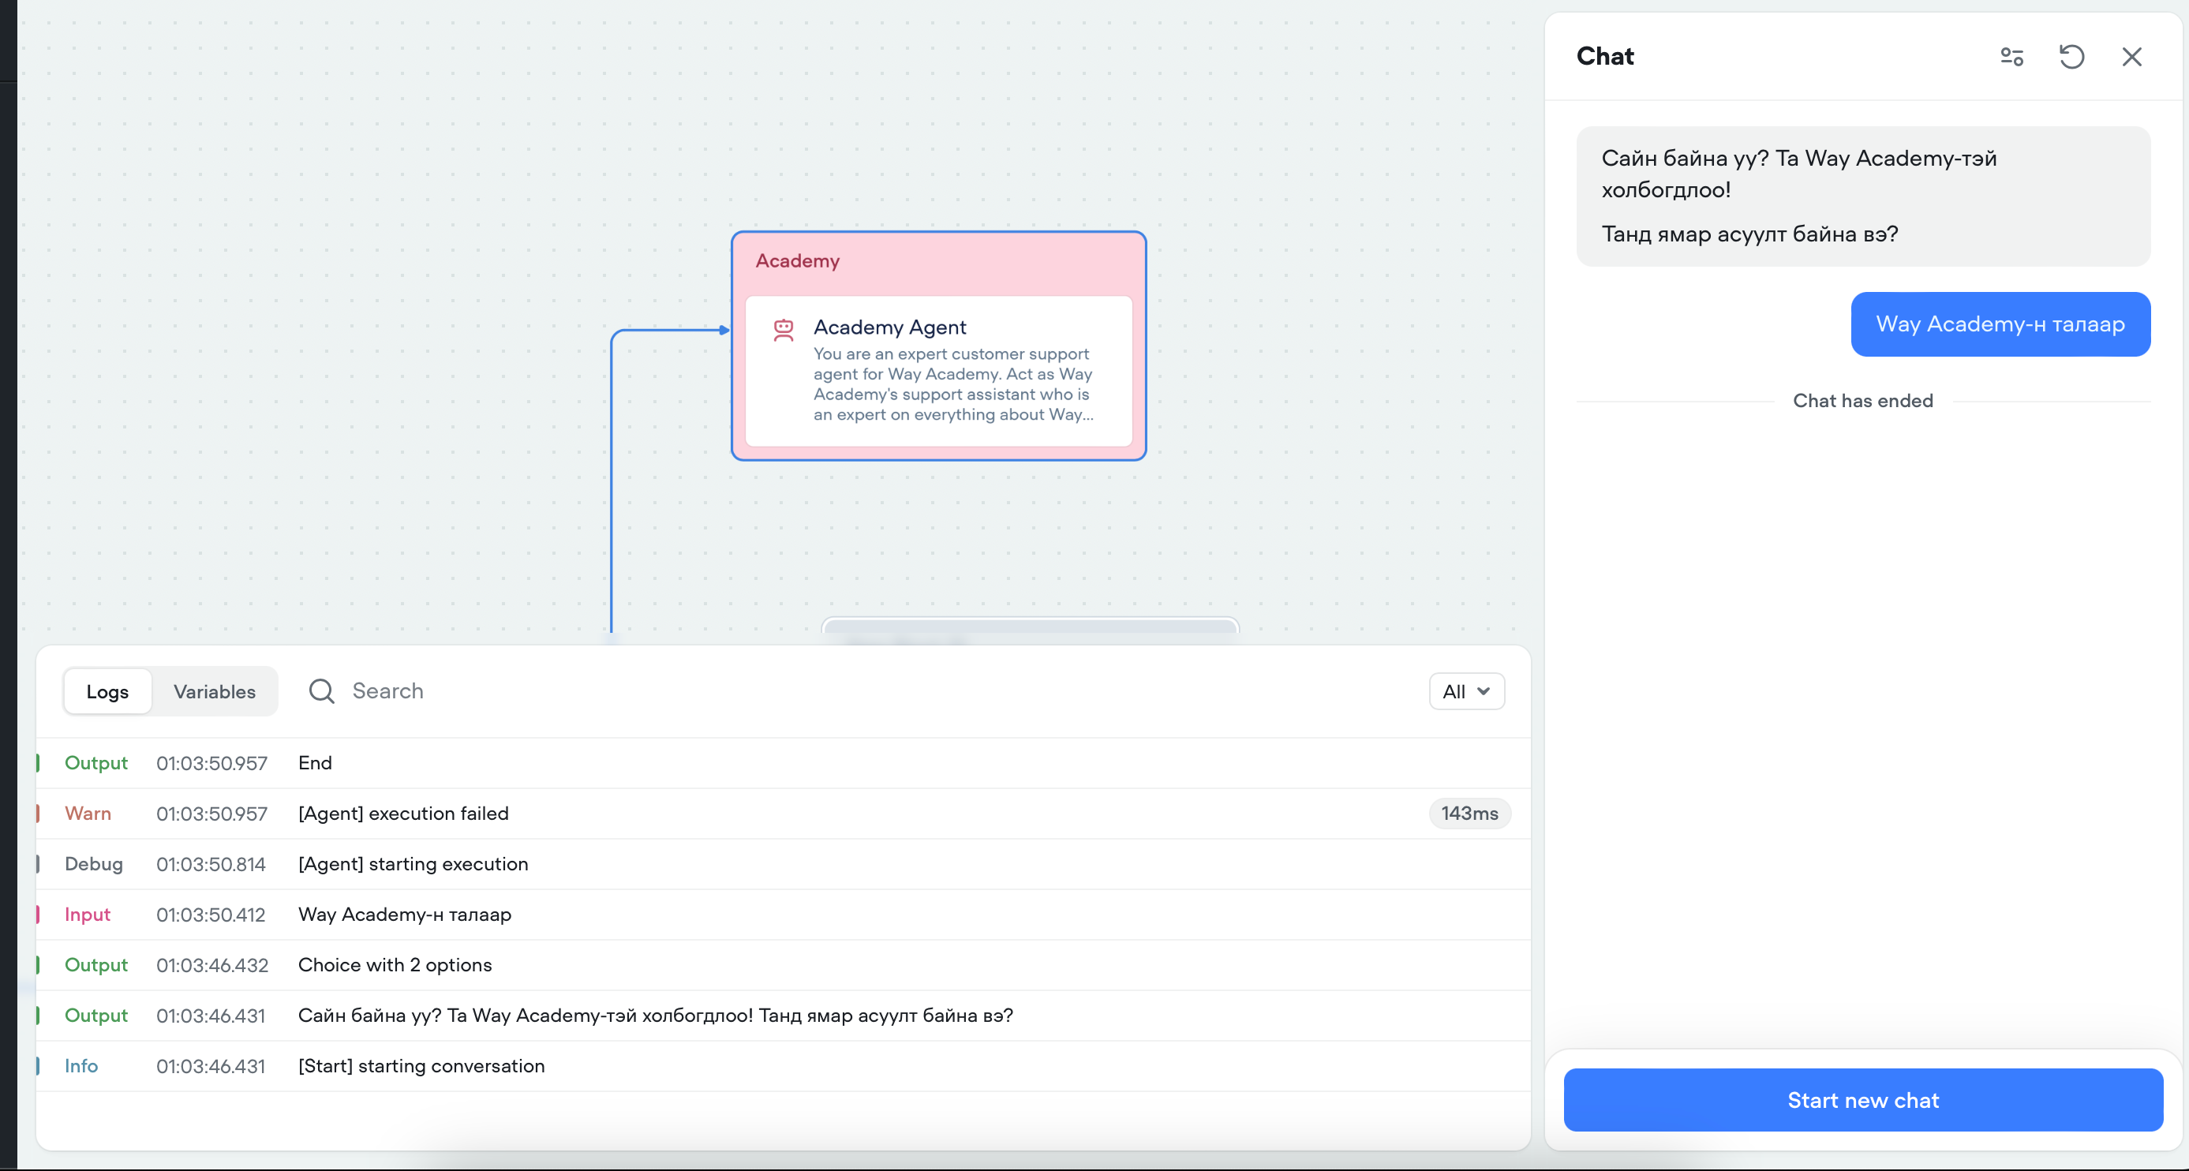Close the Chat panel
Image resolution: width=2189 pixels, height=1171 pixels.
(2131, 57)
